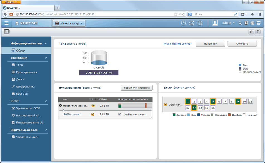
Task: Click the 'Новый том' button
Action: pyautogui.click(x=210, y=44)
